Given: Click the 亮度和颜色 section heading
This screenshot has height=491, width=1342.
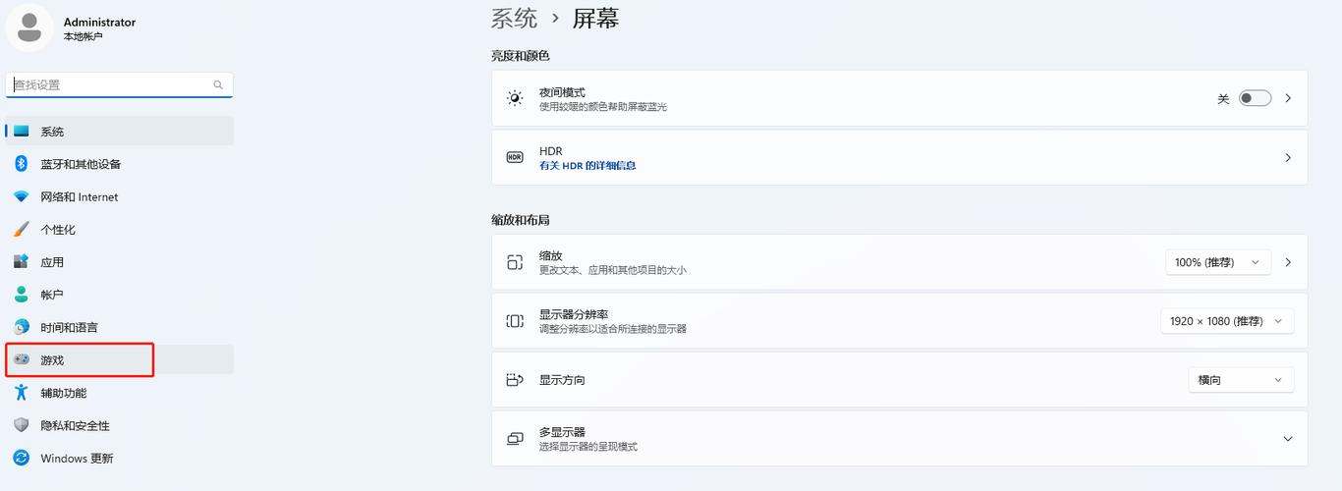Looking at the screenshot, I should point(521,56).
